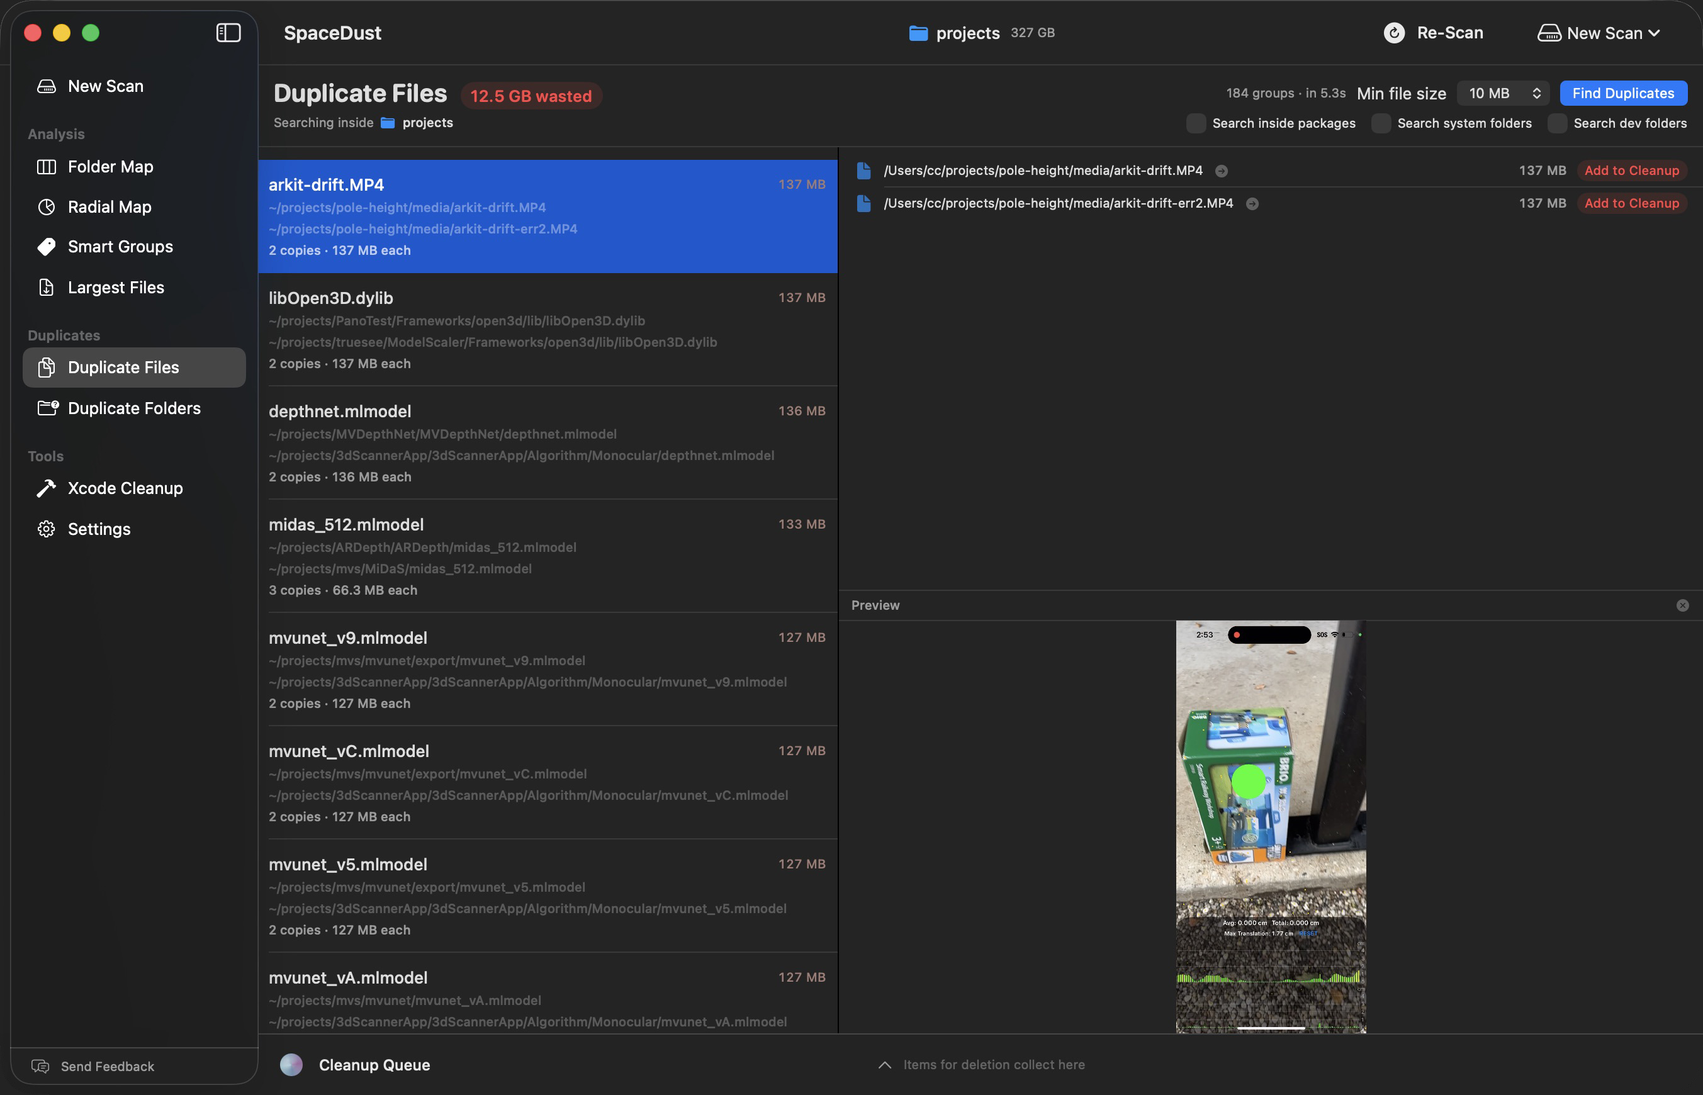Enable Search system folders checkbox

point(1381,123)
